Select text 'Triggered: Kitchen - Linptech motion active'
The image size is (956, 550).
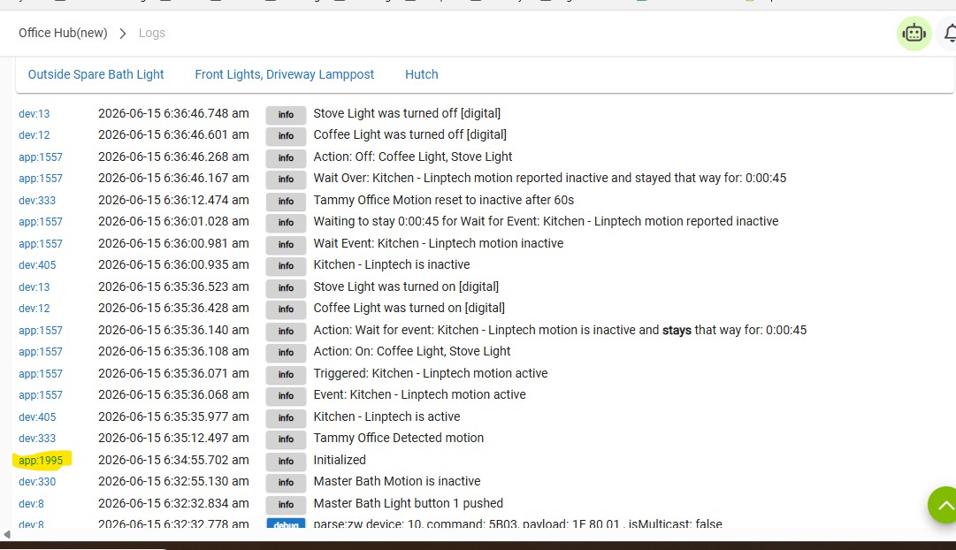coord(431,373)
